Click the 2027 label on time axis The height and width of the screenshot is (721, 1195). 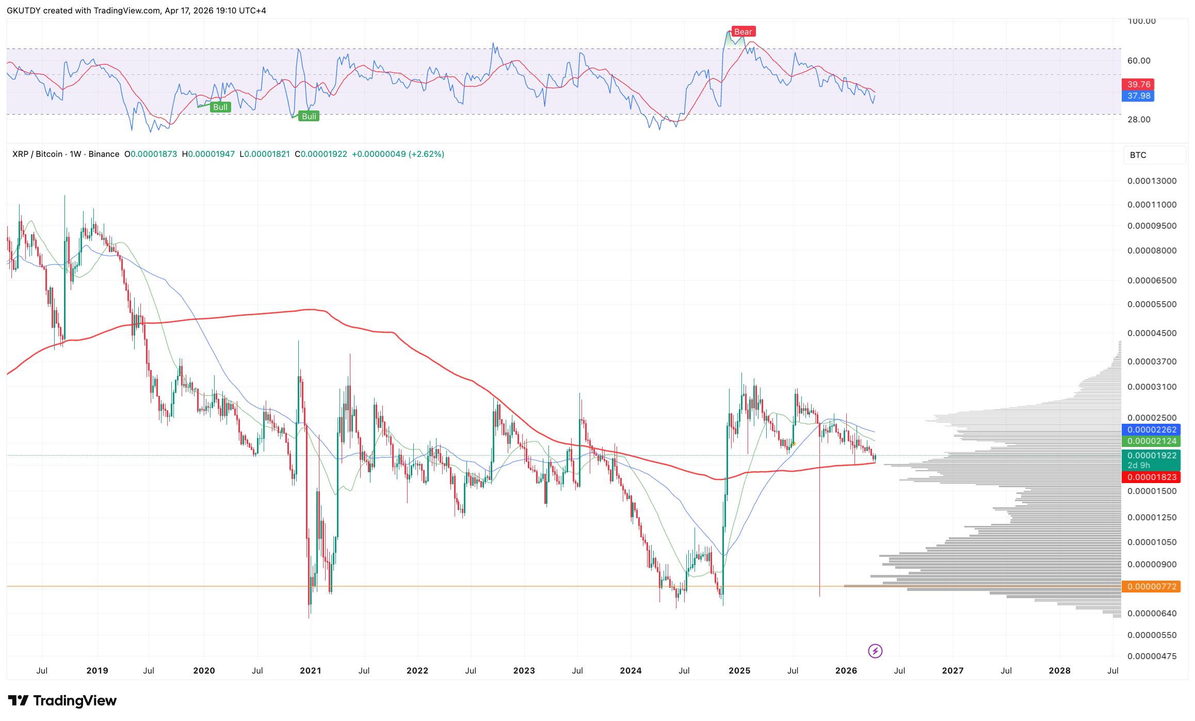[x=952, y=671]
